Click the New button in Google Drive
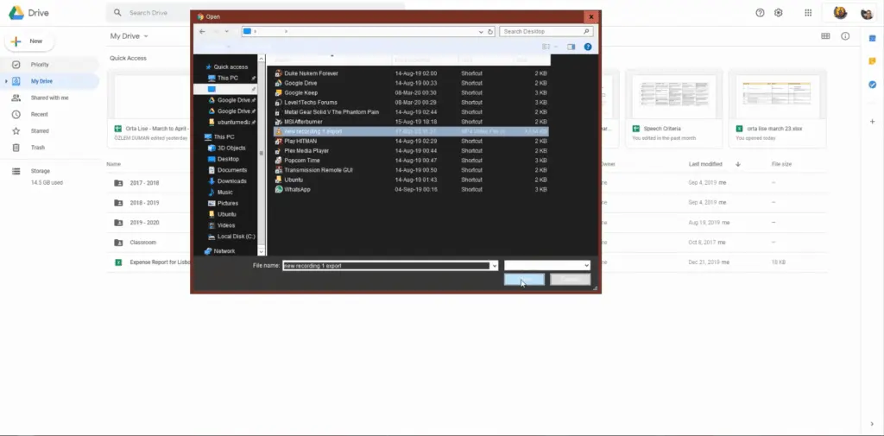884x436 pixels. pyautogui.click(x=29, y=41)
